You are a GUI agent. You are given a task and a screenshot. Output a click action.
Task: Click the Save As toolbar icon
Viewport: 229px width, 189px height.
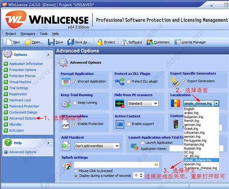[71, 42]
